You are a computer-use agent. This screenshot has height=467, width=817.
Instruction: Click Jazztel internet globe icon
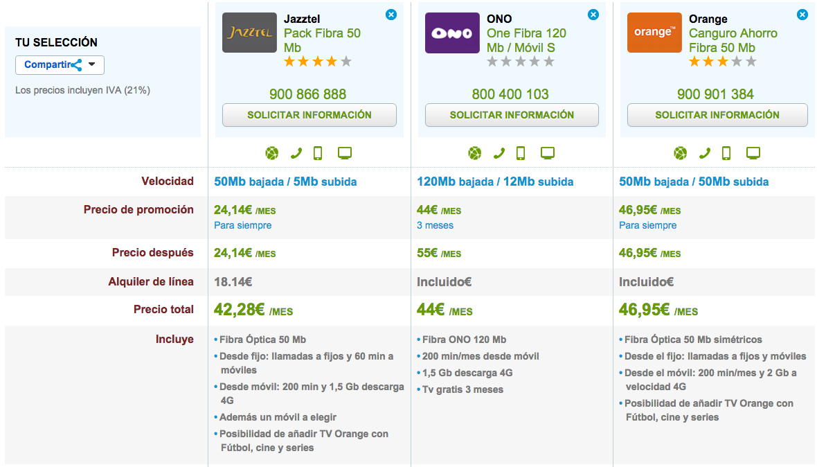[272, 152]
